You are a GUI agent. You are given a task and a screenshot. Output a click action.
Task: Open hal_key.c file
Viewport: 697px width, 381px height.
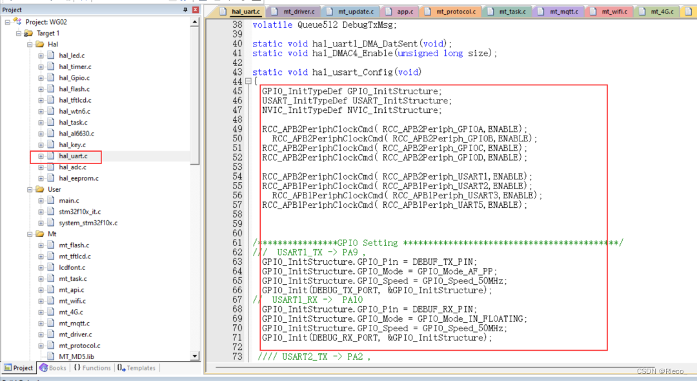coord(72,145)
